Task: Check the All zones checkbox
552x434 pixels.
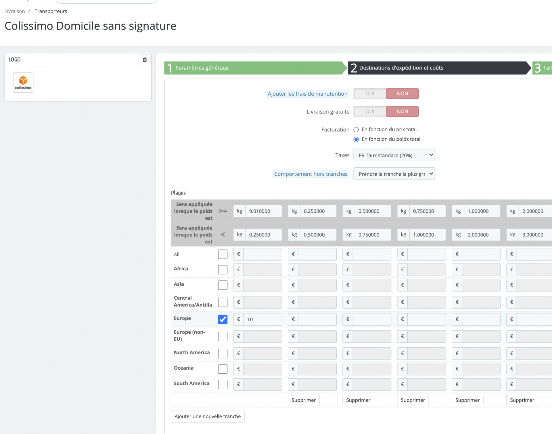Action: [223, 254]
